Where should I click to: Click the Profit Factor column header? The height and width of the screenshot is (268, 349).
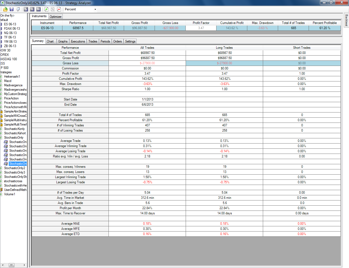(201, 23)
